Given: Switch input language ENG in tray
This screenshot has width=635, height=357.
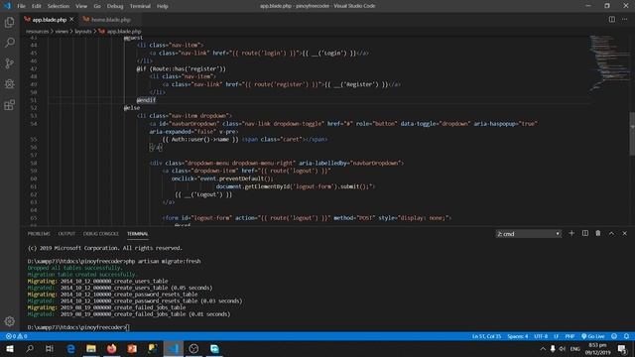Looking at the screenshot, I should [575, 348].
